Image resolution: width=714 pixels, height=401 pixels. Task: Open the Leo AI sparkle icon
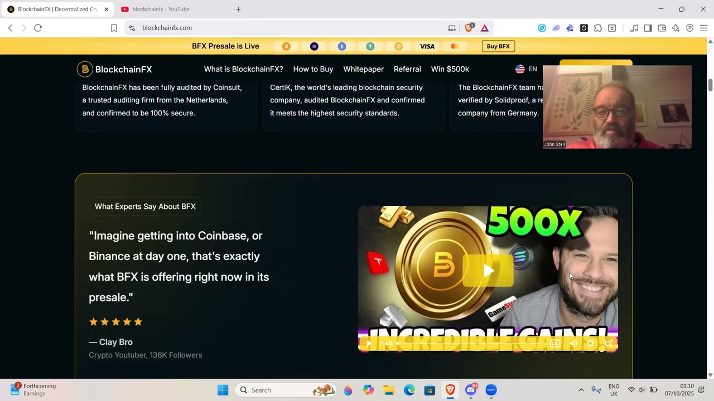(x=676, y=28)
